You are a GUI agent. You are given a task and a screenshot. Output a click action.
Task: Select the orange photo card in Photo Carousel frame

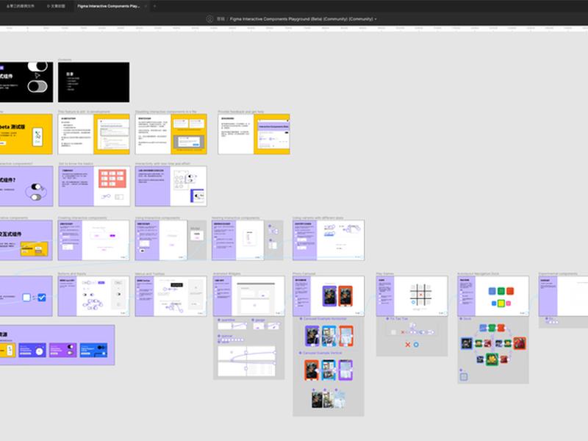345,295
